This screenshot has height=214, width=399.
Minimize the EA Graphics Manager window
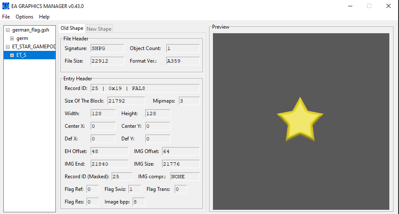tap(350, 6)
